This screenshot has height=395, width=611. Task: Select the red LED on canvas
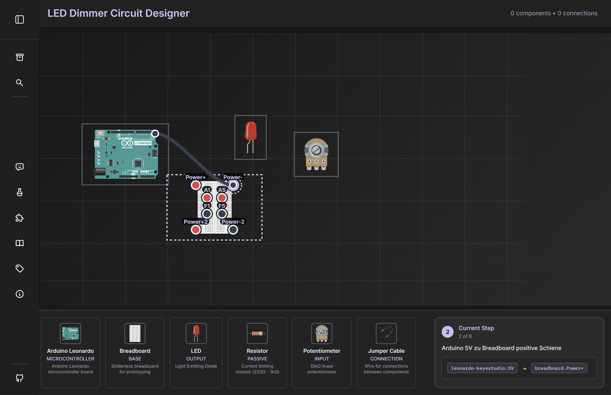pyautogui.click(x=250, y=137)
